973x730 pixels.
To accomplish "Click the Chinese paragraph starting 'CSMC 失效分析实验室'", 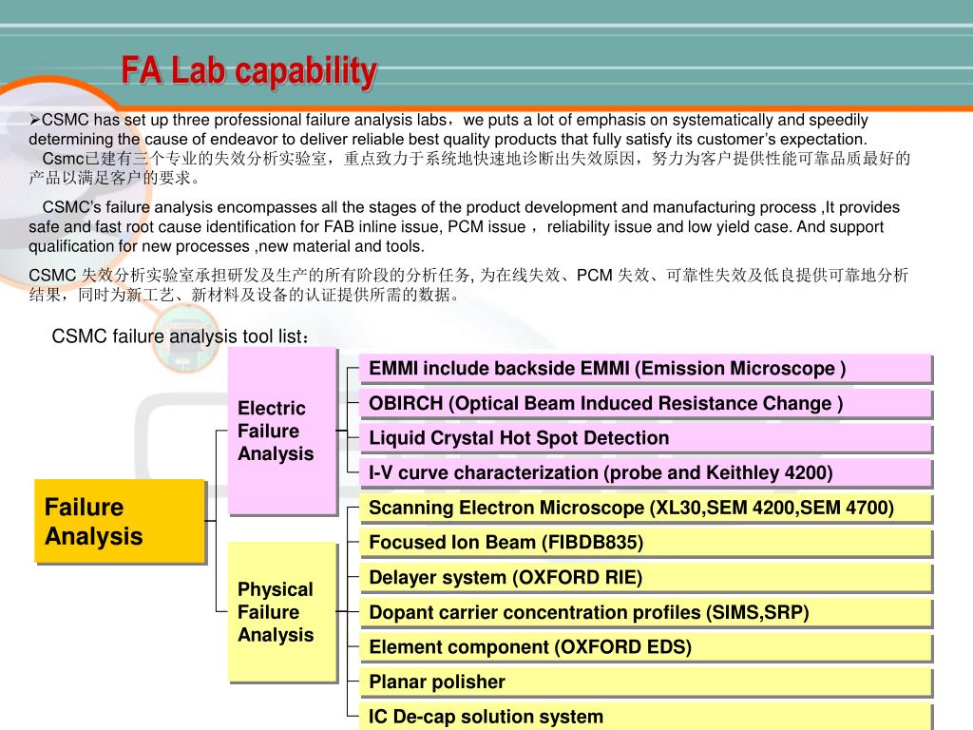I will tap(468, 285).
